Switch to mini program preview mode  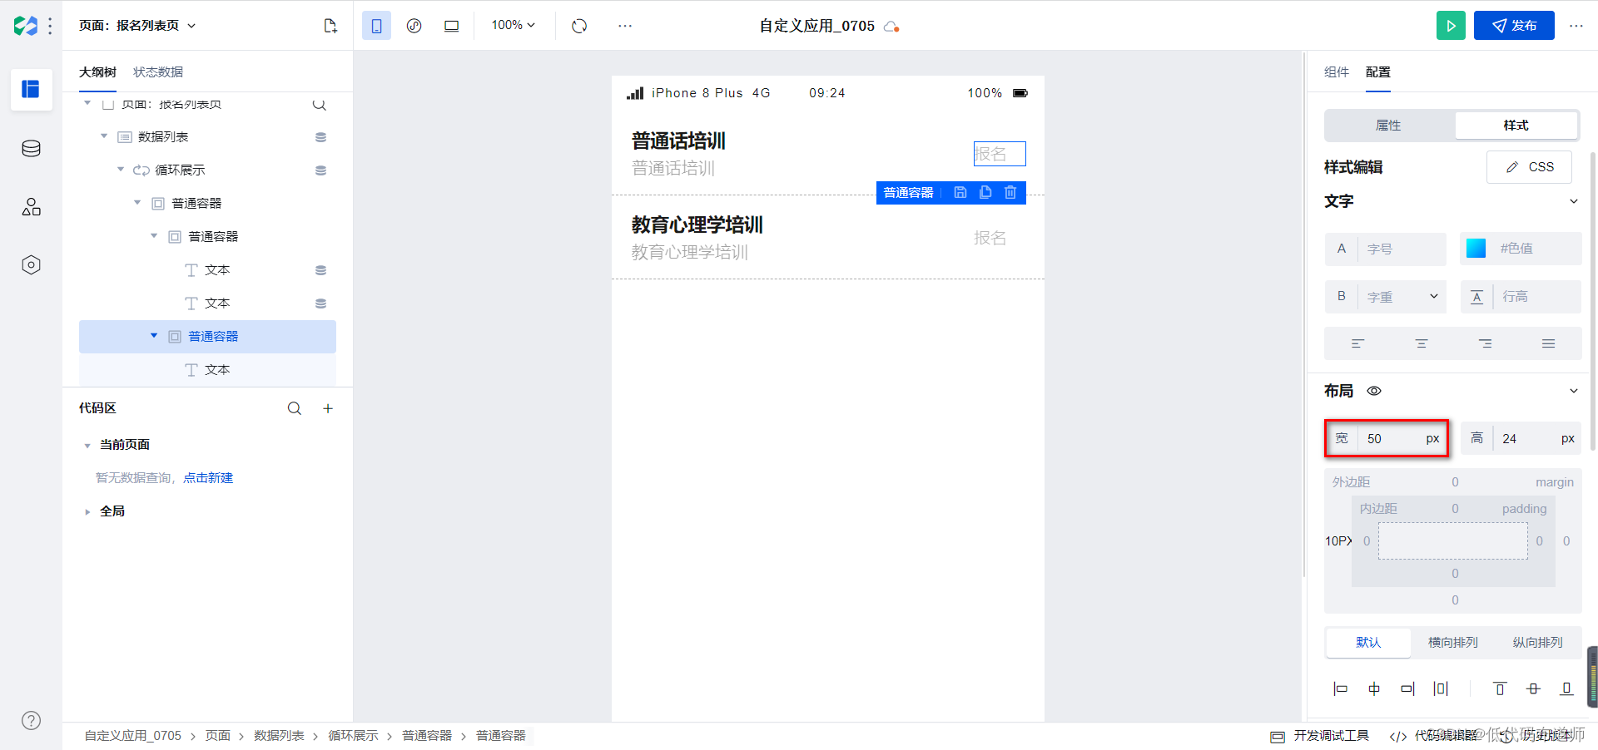tap(414, 26)
